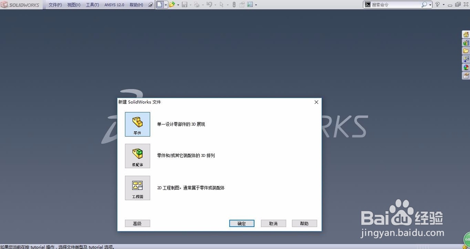470x249 pixels.
Task: Expand the Print dropdown arrow
Action: click(203, 5)
